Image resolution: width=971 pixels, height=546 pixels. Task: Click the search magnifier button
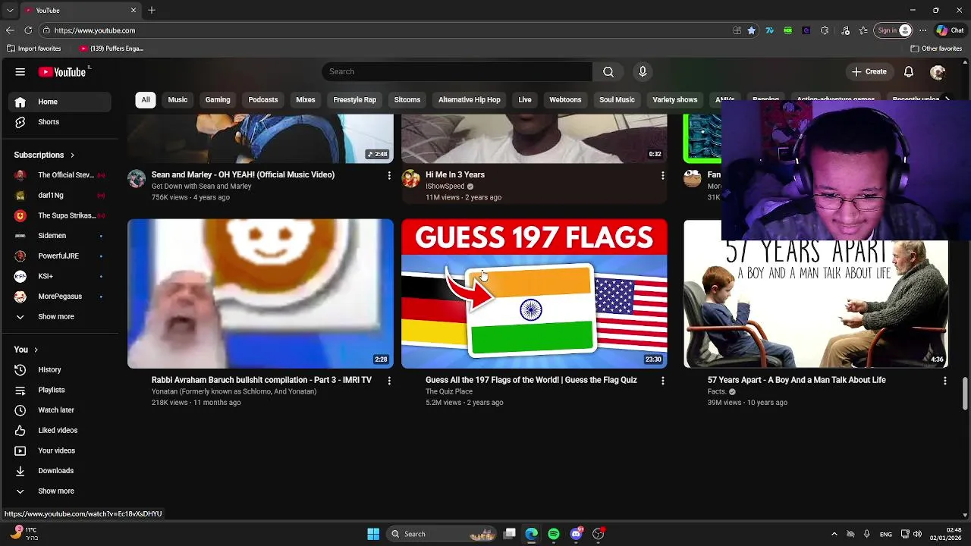(608, 71)
